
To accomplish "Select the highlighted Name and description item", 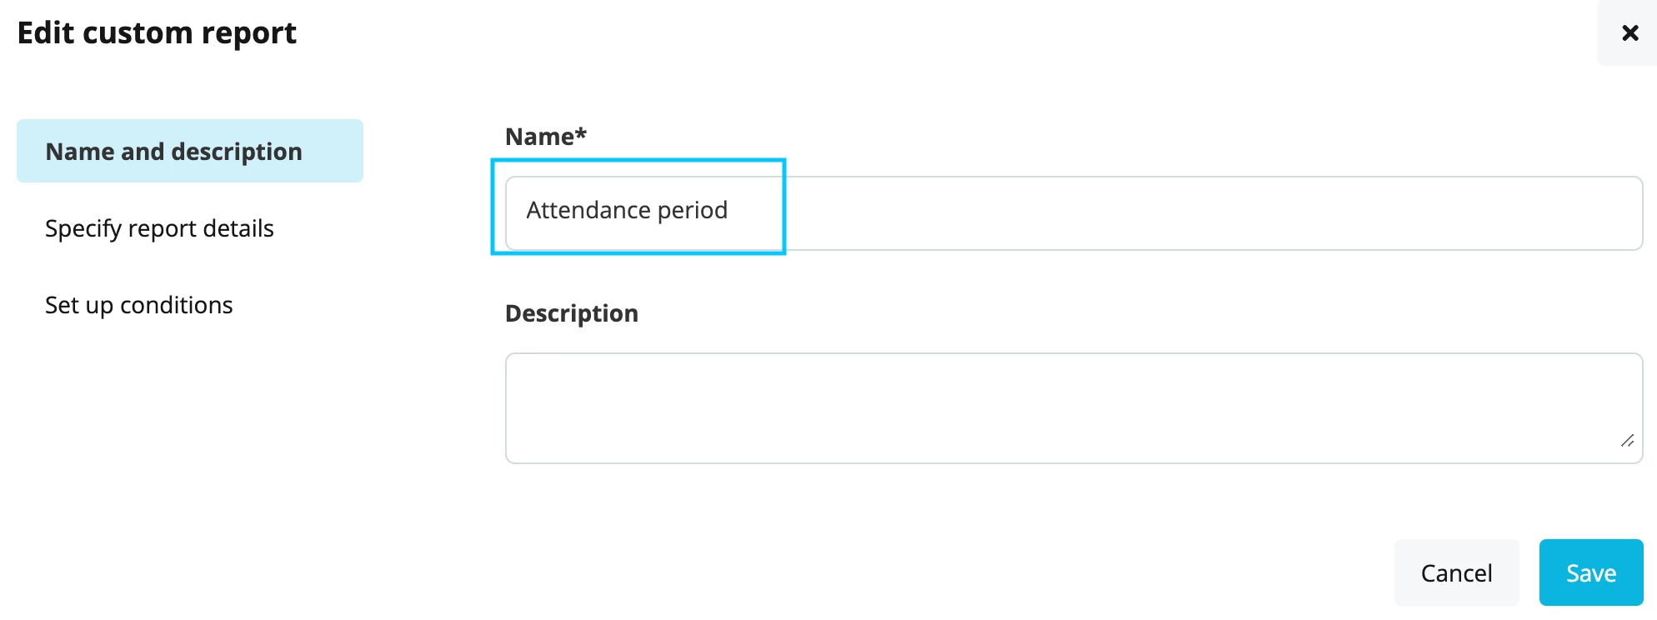I will (x=190, y=151).
